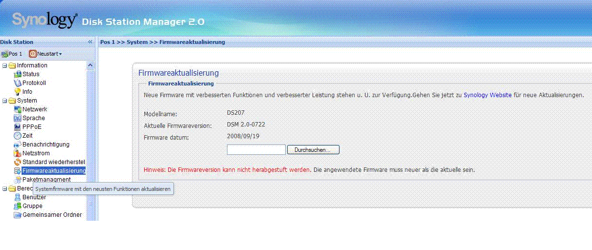
Task: Select the Netzwerk settings icon
Action: point(18,109)
